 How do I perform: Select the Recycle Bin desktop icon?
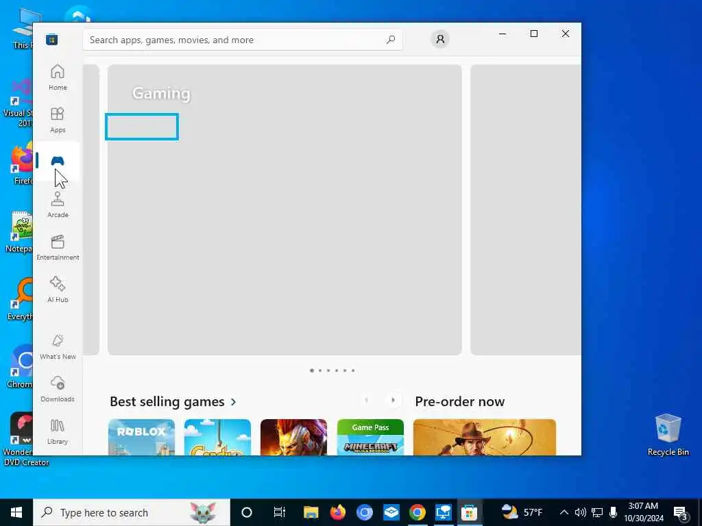[x=668, y=435]
